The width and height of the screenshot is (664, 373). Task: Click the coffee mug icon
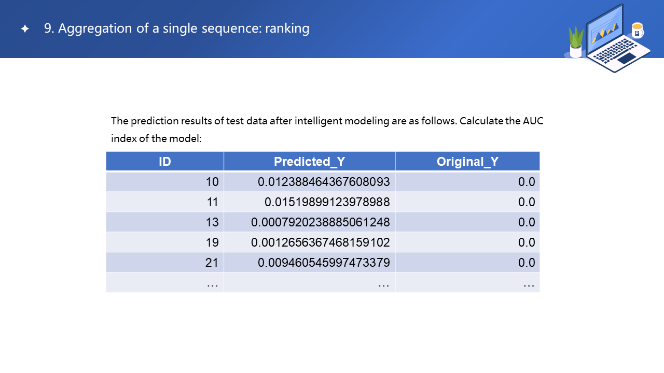click(x=637, y=30)
